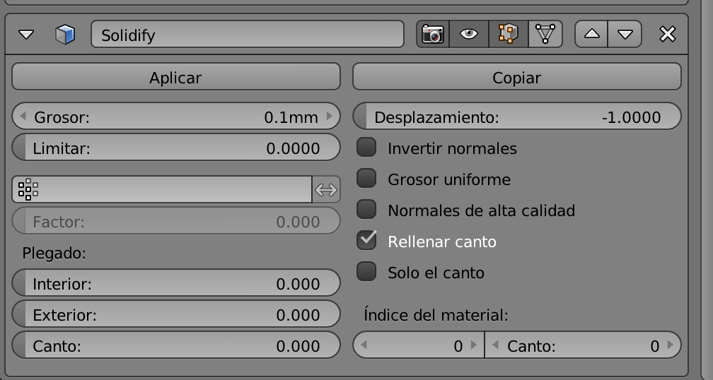
Task: Toggle viewport visibility eye icon
Action: [469, 34]
